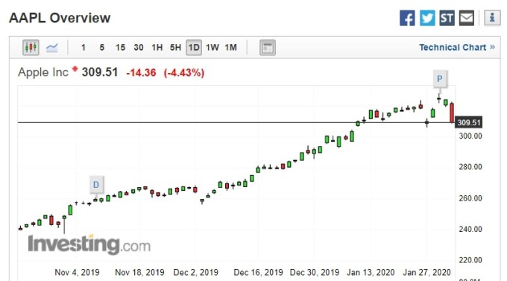Select the 1D interval

[x=194, y=48]
